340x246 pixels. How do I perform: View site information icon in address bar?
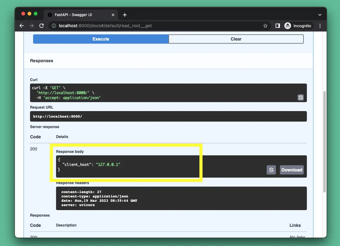(54, 26)
